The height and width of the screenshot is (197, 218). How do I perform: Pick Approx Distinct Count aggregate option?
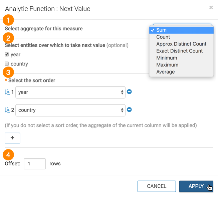(181, 44)
